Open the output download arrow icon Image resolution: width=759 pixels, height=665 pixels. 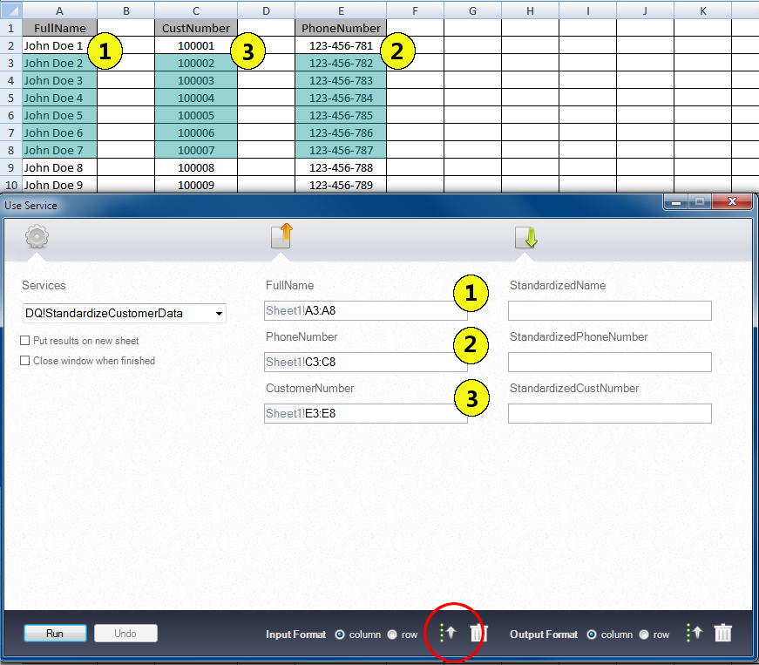[526, 237]
